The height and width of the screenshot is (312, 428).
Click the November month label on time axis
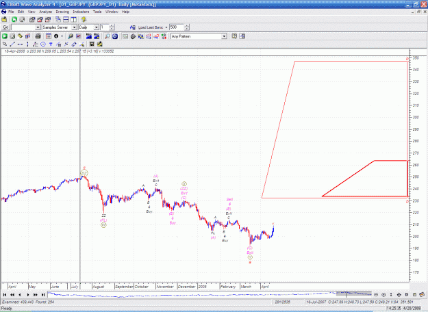(166, 287)
